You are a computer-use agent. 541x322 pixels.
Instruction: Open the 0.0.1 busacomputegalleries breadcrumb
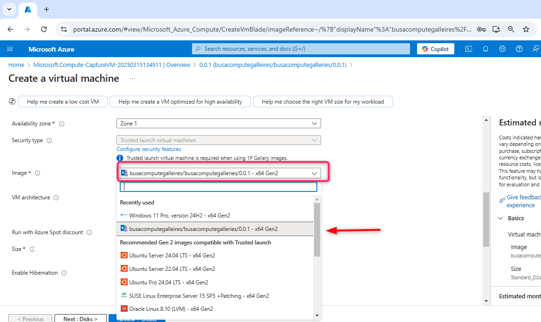[x=273, y=65]
